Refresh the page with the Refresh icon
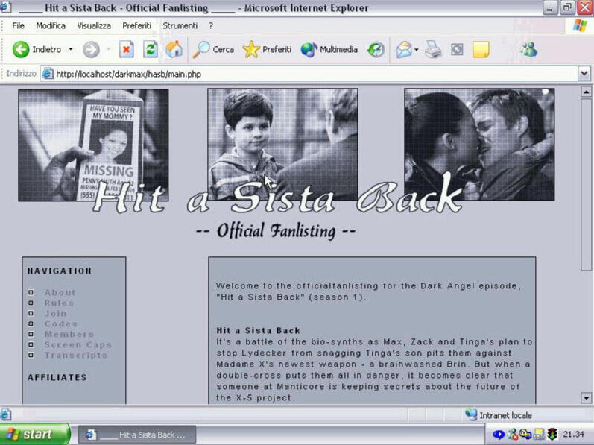This screenshot has height=445, width=594. point(151,50)
